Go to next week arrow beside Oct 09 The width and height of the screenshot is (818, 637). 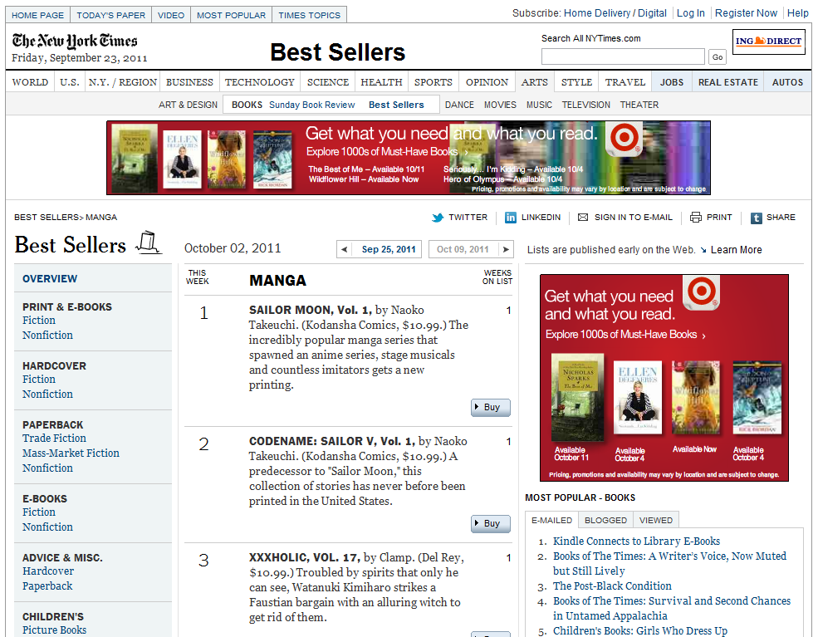(x=506, y=249)
